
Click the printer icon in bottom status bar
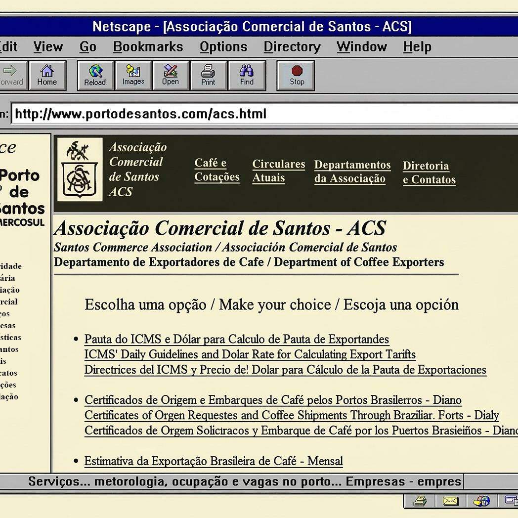pyautogui.click(x=420, y=502)
